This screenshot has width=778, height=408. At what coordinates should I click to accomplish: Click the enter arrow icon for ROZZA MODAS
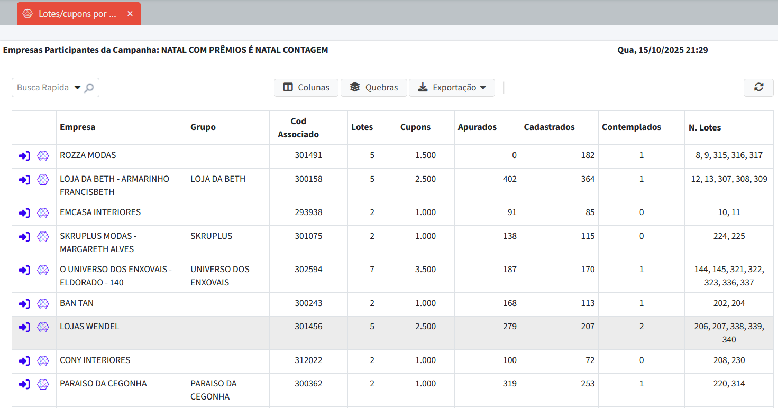point(24,156)
